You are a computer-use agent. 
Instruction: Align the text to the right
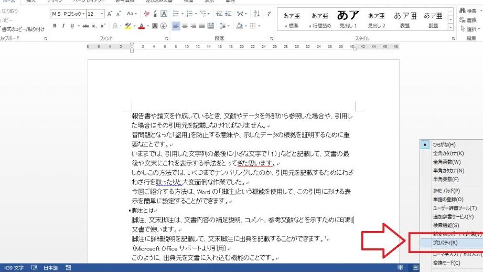tap(194, 26)
